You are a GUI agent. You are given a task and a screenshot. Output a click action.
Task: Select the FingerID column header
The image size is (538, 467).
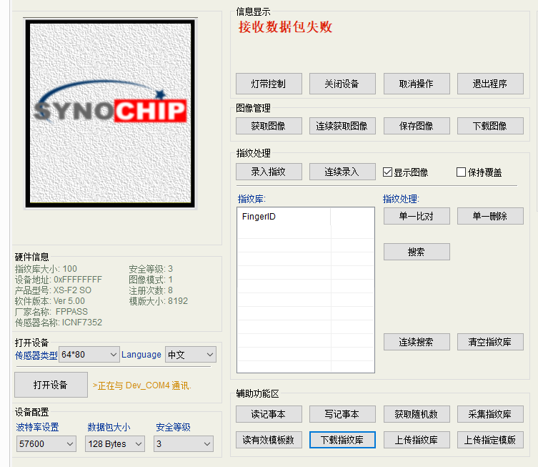(x=284, y=216)
